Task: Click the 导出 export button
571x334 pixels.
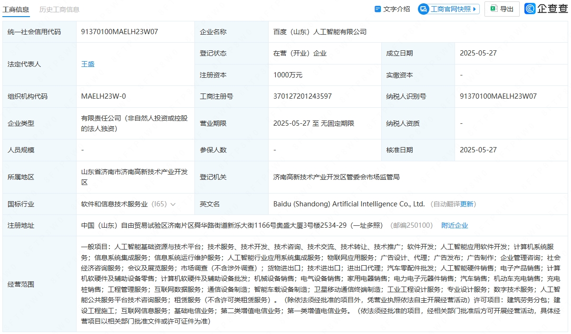Action: click(x=502, y=9)
